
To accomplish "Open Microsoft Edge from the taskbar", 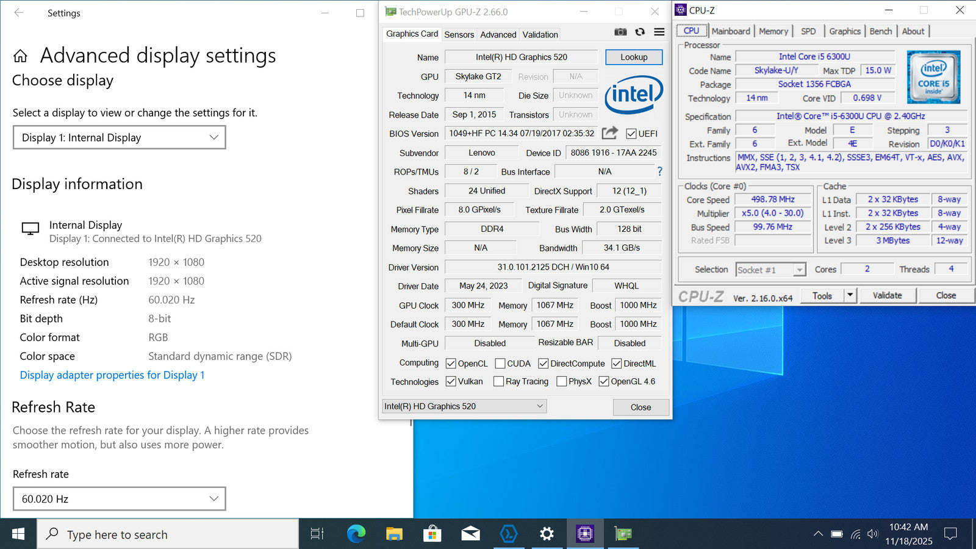I will [356, 534].
